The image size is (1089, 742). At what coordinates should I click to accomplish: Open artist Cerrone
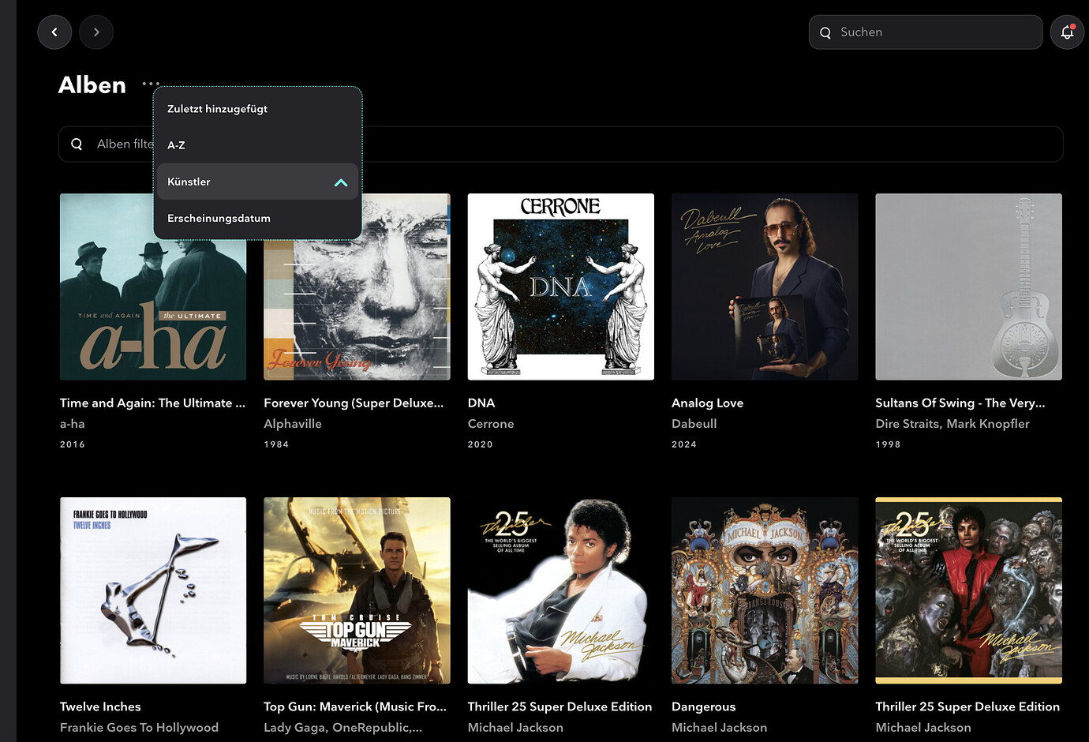pyautogui.click(x=491, y=424)
